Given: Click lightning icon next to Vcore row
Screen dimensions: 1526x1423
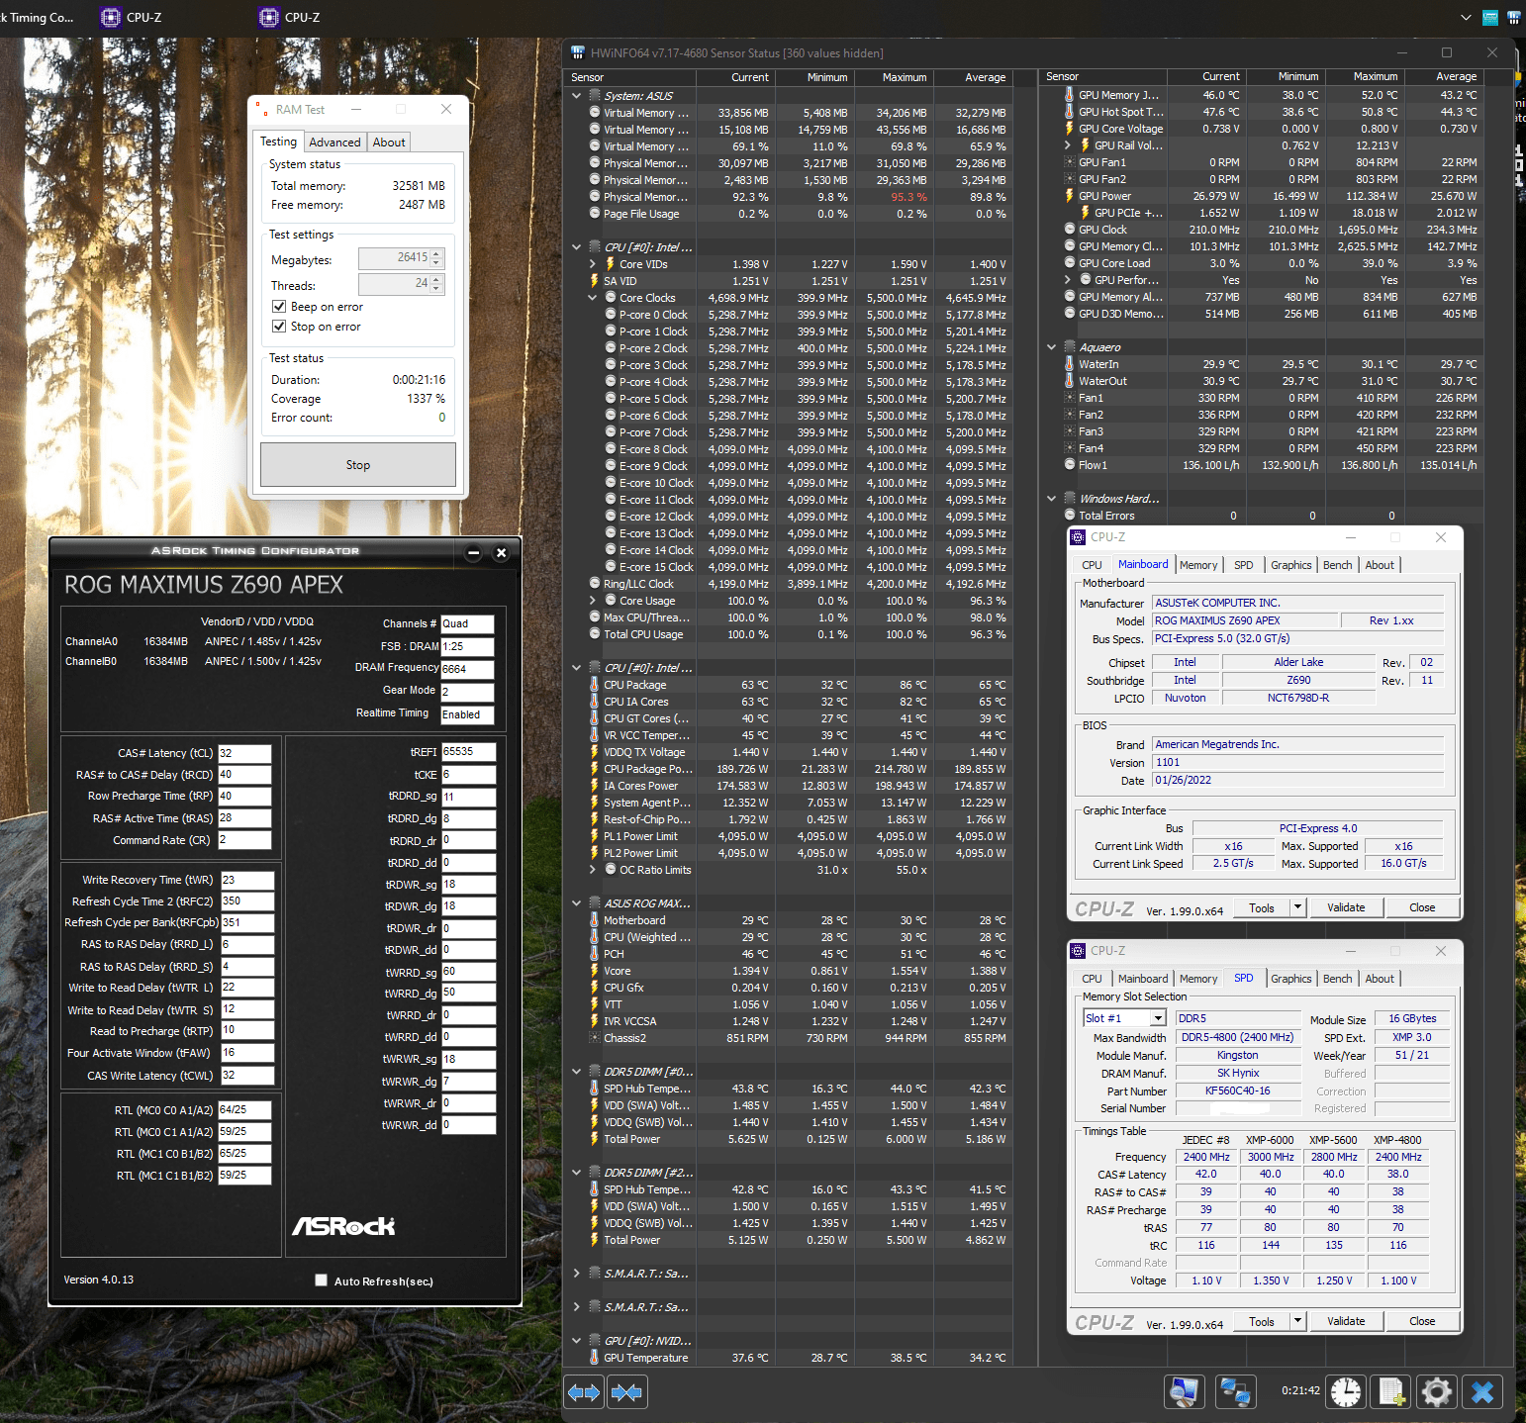Looking at the screenshot, I should (x=594, y=971).
